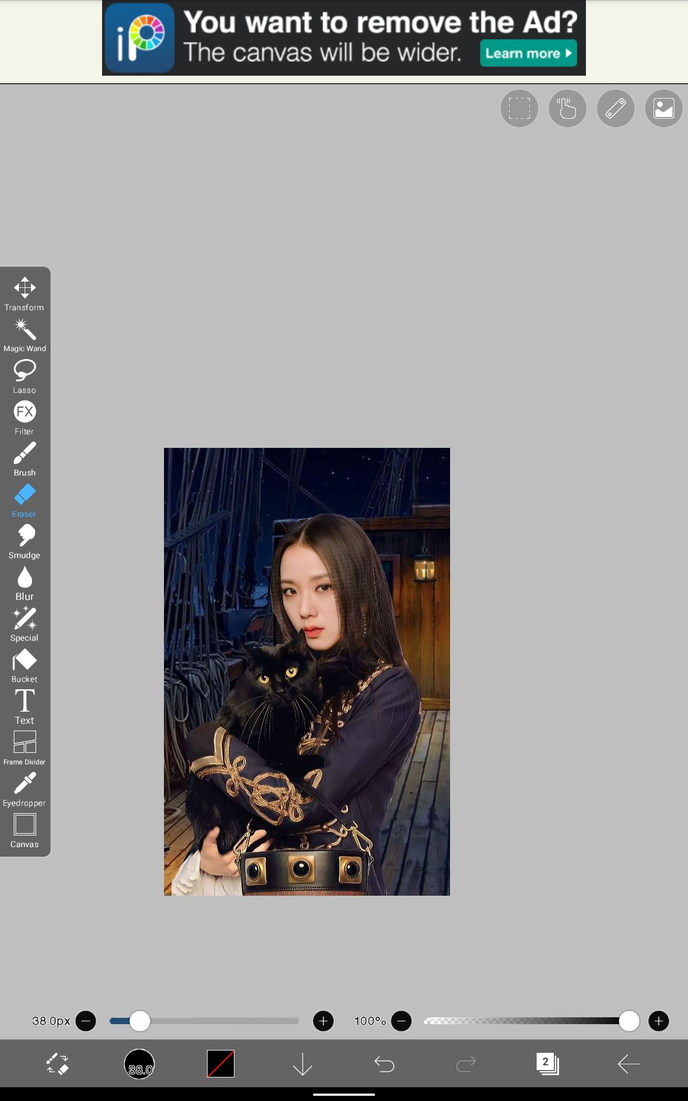
Task: Redo the last undone action
Action: pos(466,1064)
